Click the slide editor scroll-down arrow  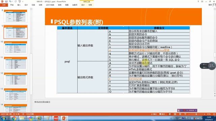point(215,91)
